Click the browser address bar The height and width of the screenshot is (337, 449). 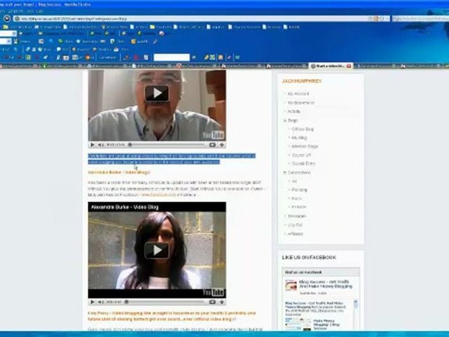pyautogui.click(x=201, y=19)
